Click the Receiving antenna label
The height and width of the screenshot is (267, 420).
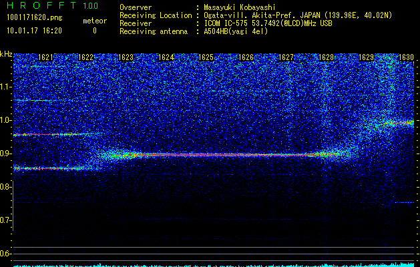tap(154, 31)
